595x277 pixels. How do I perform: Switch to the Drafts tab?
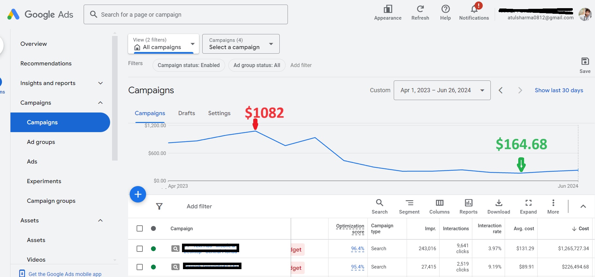click(187, 113)
